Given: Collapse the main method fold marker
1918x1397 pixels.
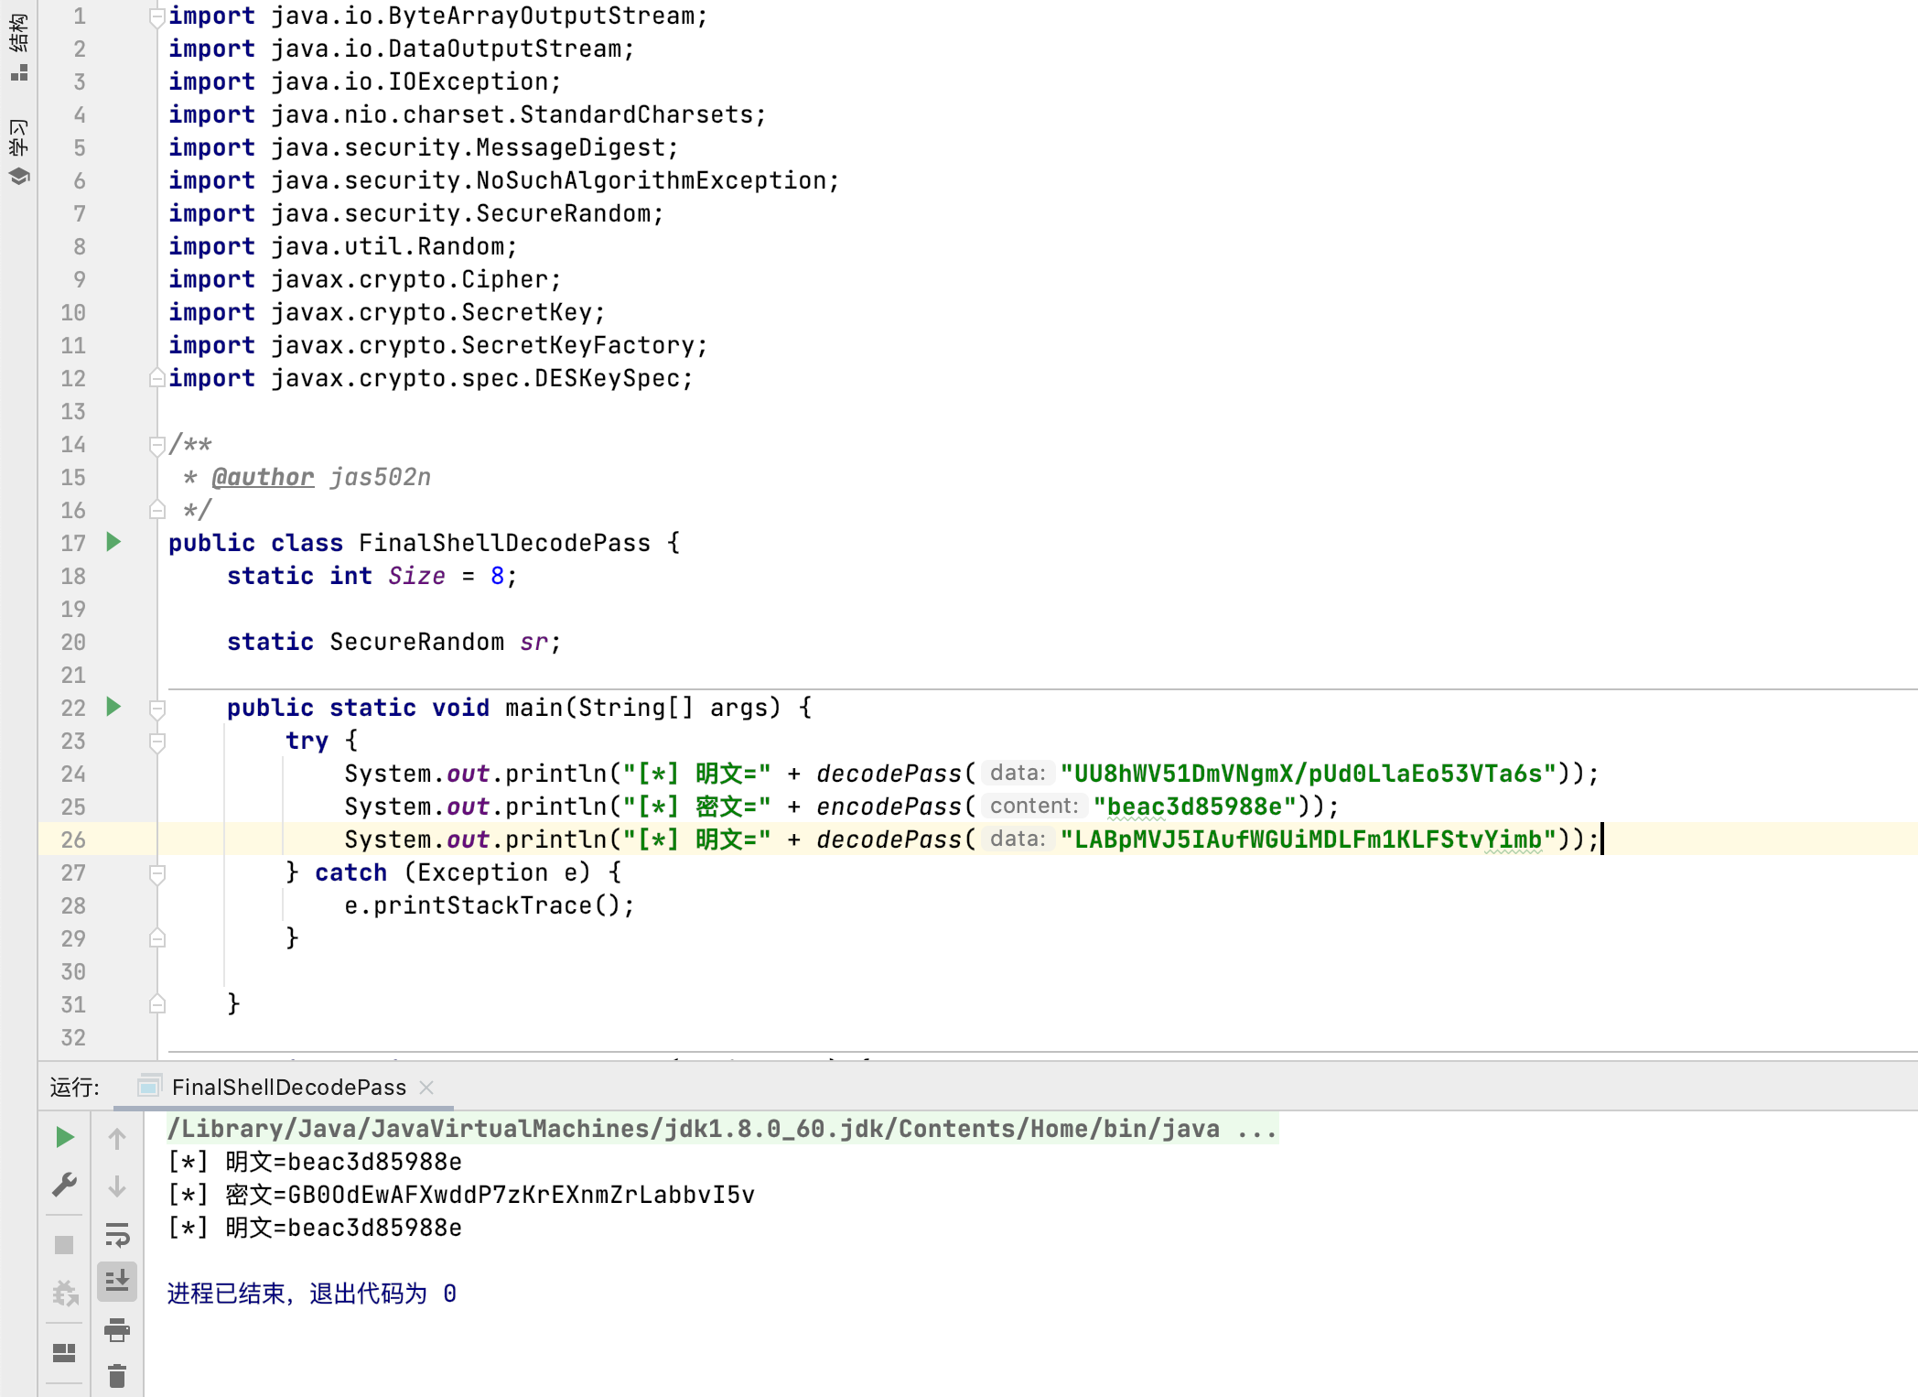Looking at the screenshot, I should [x=156, y=709].
